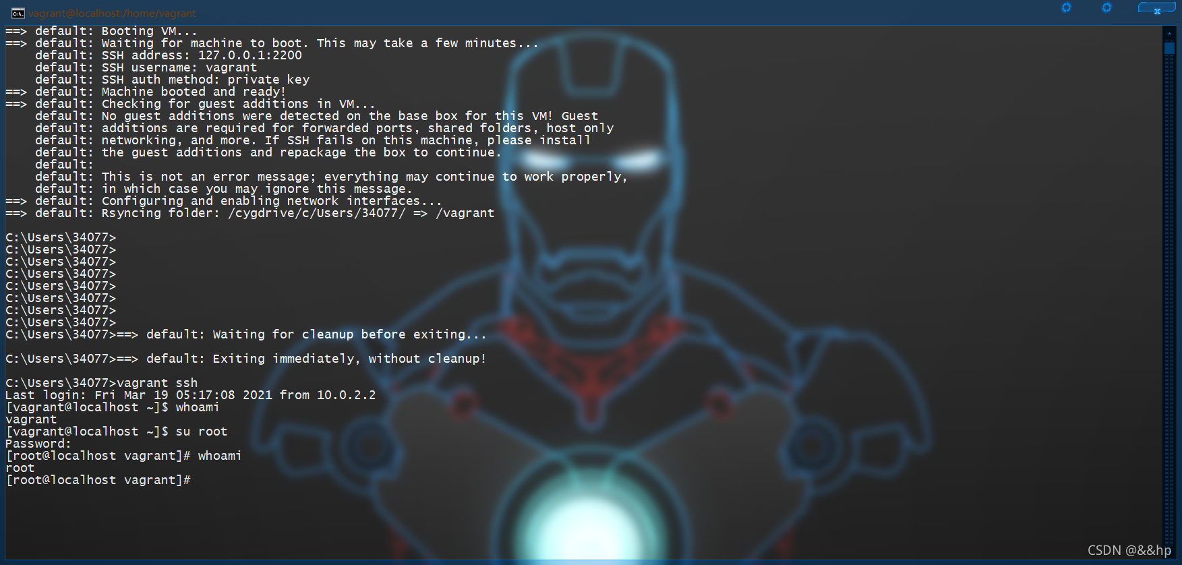Image resolution: width=1182 pixels, height=565 pixels.
Task: Click the 'Password:' prompt line
Action: (x=38, y=444)
